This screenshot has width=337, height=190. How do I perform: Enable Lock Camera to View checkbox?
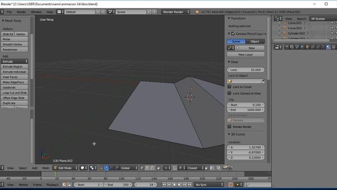coord(230,93)
